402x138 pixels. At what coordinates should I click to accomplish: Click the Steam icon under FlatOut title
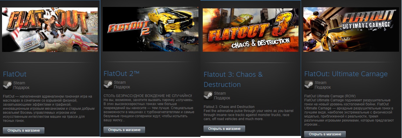click(x=8, y=85)
